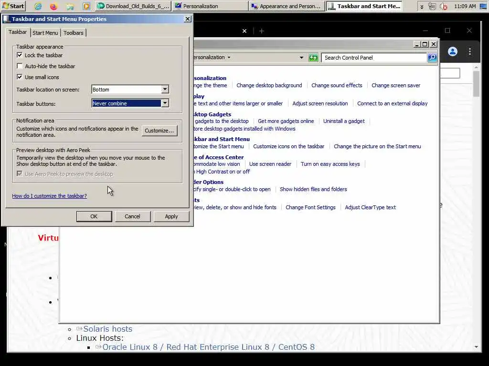Open How do I customize the taskbar link
Viewport: 489px width, 366px height.
[x=49, y=196]
